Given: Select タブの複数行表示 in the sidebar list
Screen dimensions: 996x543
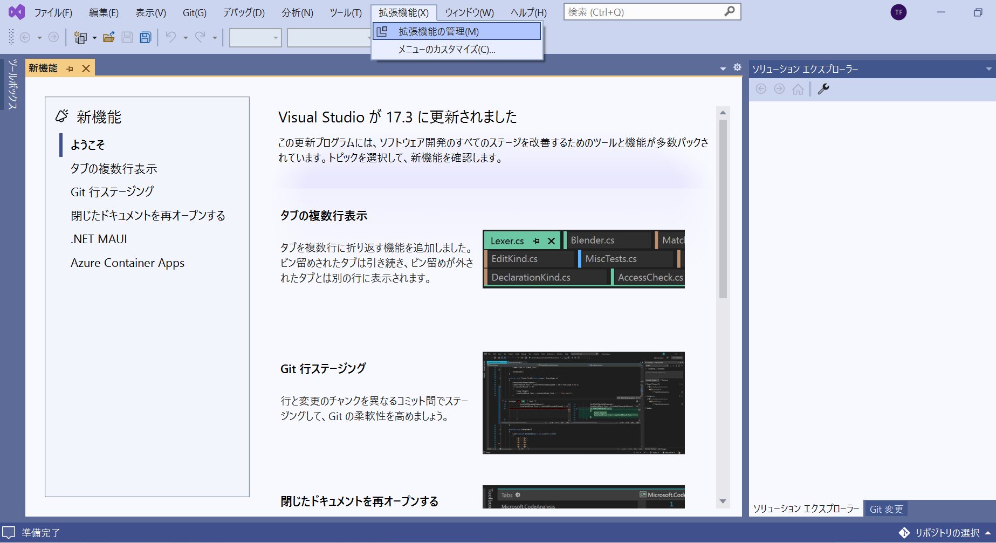Looking at the screenshot, I should [114, 169].
